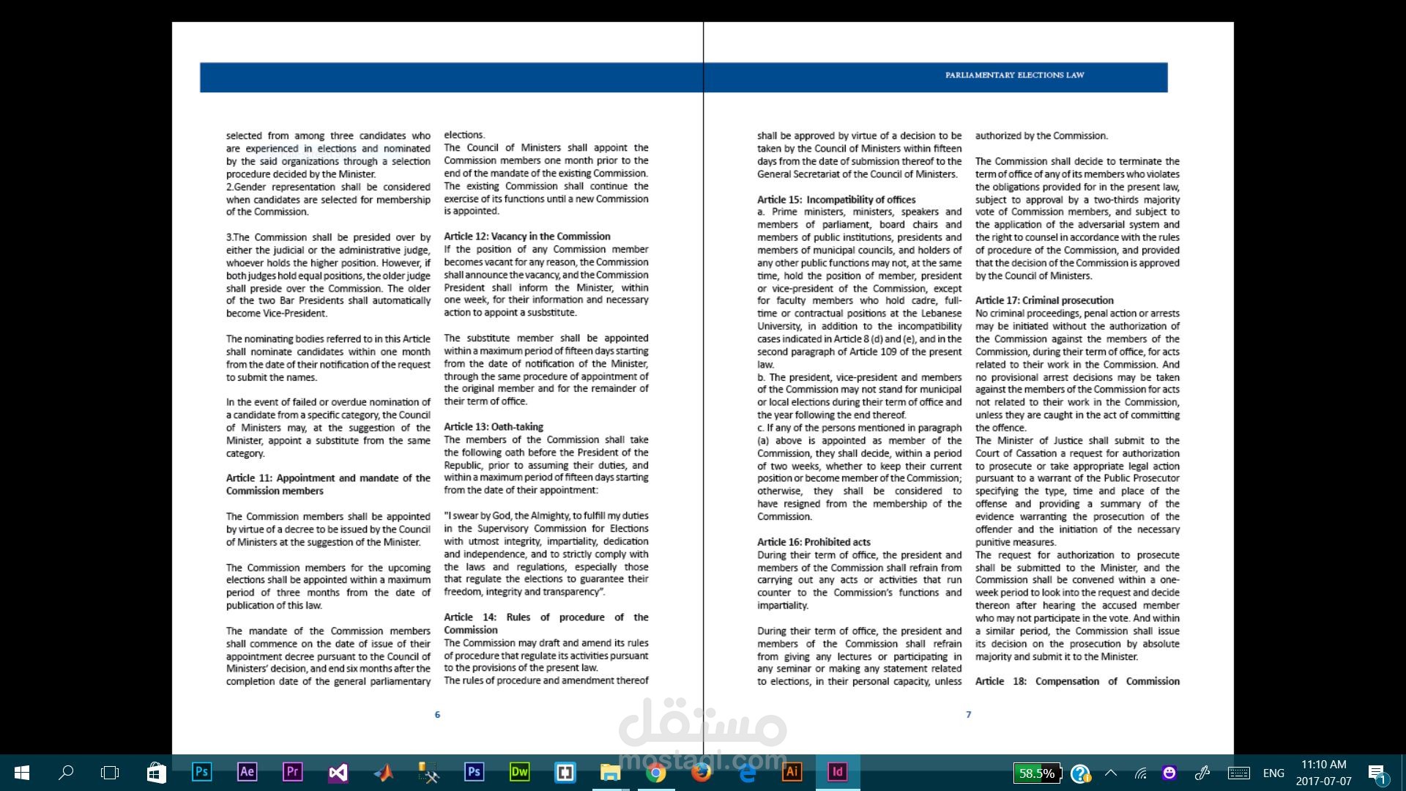Launch Visual Studio from taskbar
Viewport: 1406px width, 791px height.
pyautogui.click(x=338, y=772)
